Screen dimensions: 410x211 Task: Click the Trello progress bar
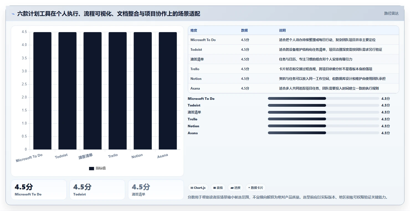pyautogui.click(x=323, y=119)
